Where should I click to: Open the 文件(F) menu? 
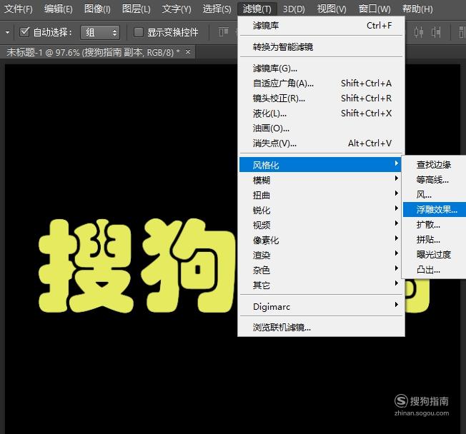pyautogui.click(x=19, y=9)
